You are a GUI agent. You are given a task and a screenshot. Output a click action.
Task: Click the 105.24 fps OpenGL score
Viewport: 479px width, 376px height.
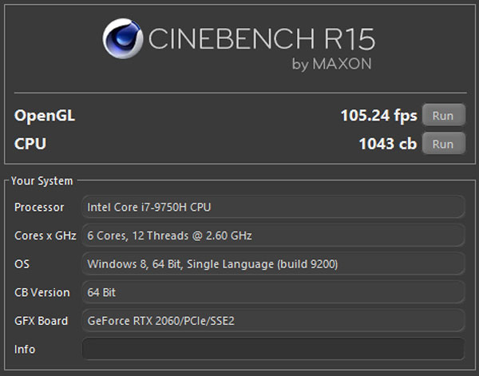(x=378, y=116)
